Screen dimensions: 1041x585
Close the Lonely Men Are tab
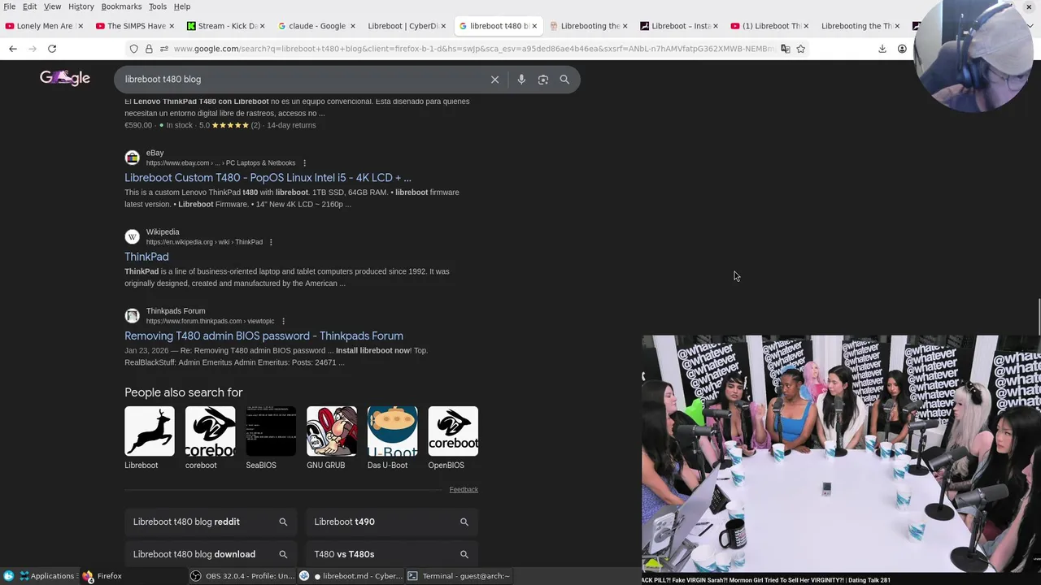80,26
